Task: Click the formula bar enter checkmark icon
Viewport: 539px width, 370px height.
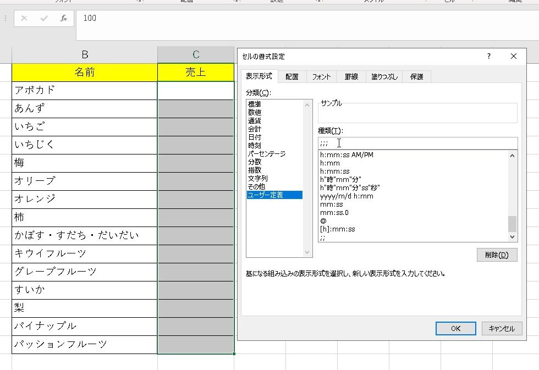Action: coord(44,19)
